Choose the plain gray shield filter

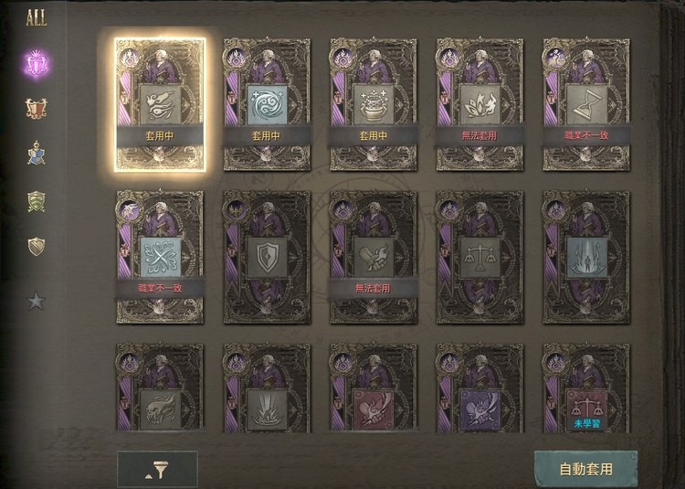37,247
